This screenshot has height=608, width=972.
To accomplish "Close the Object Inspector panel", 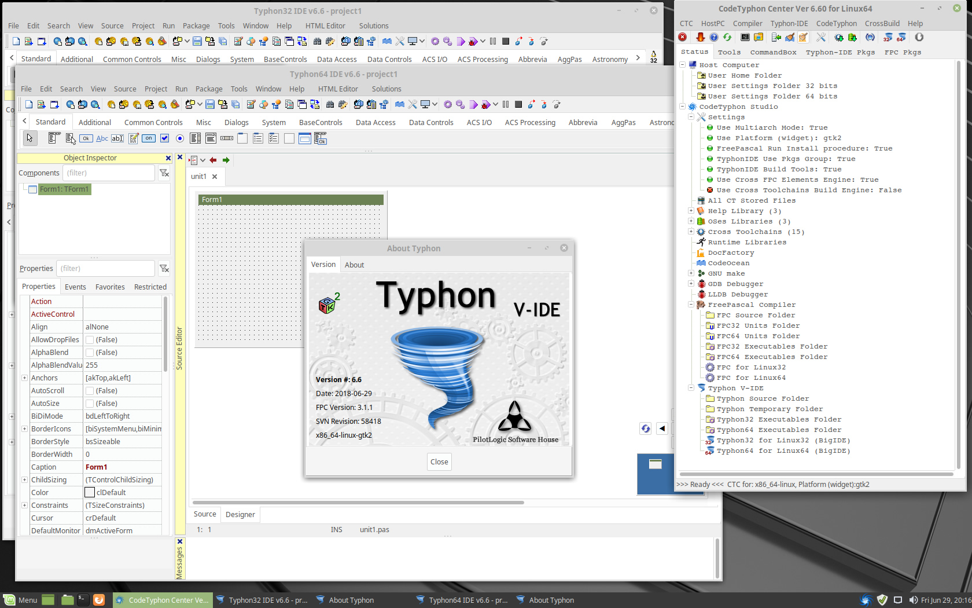I will (x=168, y=158).
